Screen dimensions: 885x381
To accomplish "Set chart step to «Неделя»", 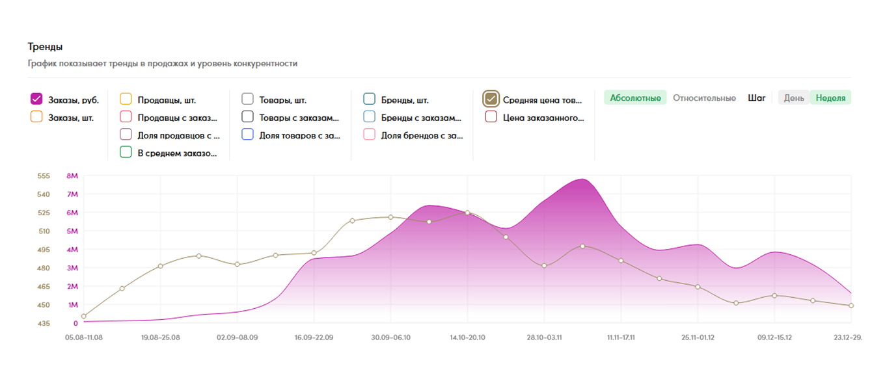I will [830, 98].
